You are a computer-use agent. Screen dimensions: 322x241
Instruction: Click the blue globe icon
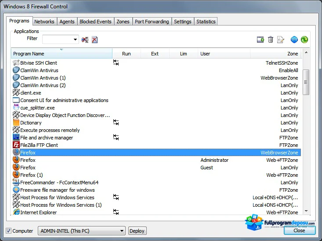point(294,40)
